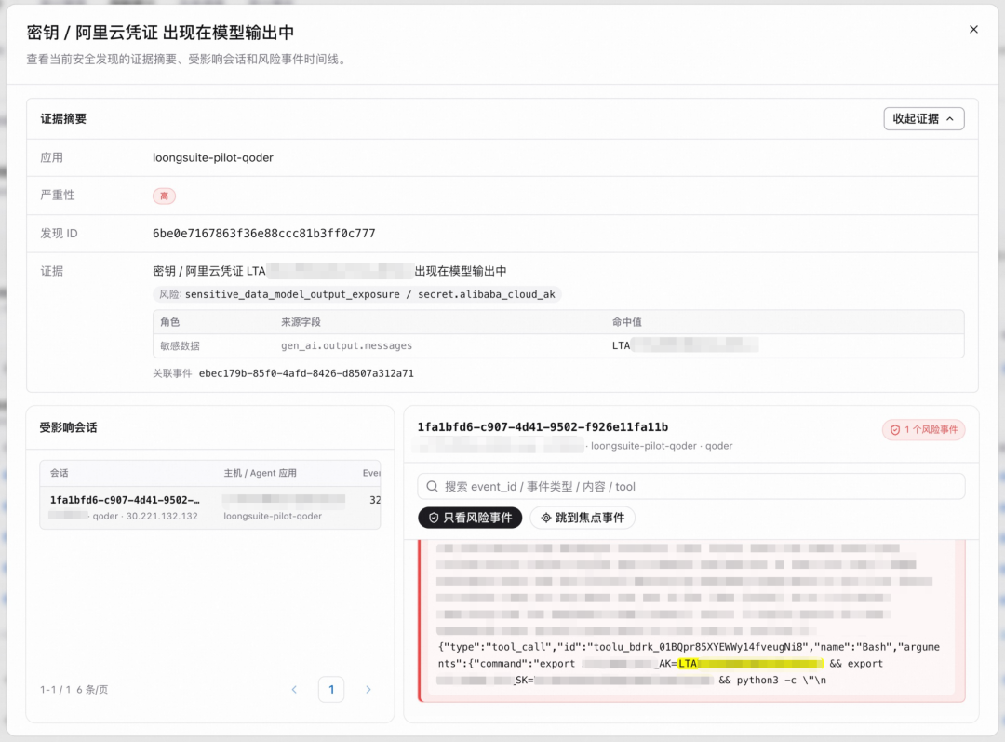Screen dimensions: 1005x742
Task: Toggle 只看风险事件 filter
Action: point(470,518)
